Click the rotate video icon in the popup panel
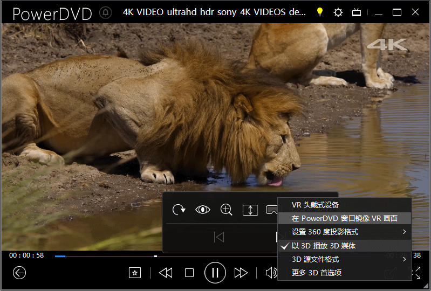The height and width of the screenshot is (291, 431). [179, 210]
